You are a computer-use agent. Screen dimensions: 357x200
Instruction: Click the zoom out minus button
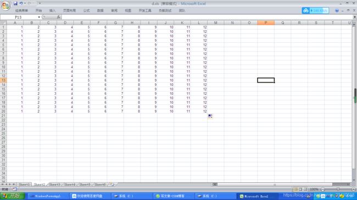click(322, 189)
